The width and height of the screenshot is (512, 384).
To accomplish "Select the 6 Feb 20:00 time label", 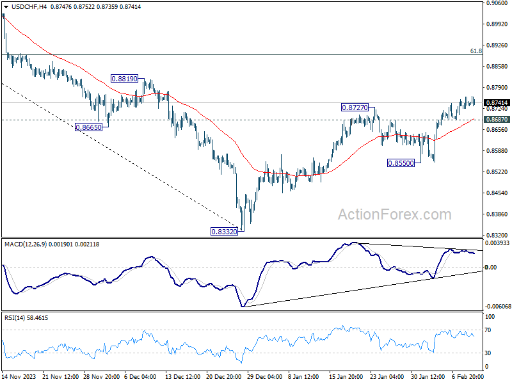I will point(468,376).
